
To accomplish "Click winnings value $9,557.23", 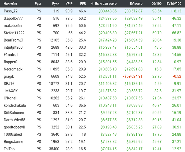I will (x=109, y=113).
